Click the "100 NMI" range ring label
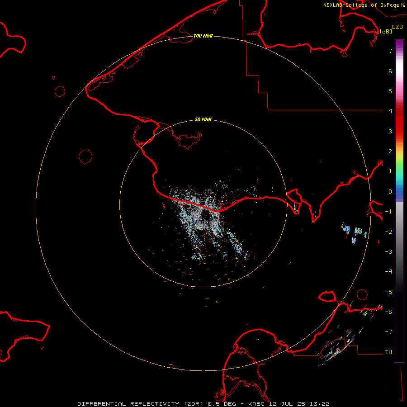This screenshot has height=407, width=407. pyautogui.click(x=203, y=36)
